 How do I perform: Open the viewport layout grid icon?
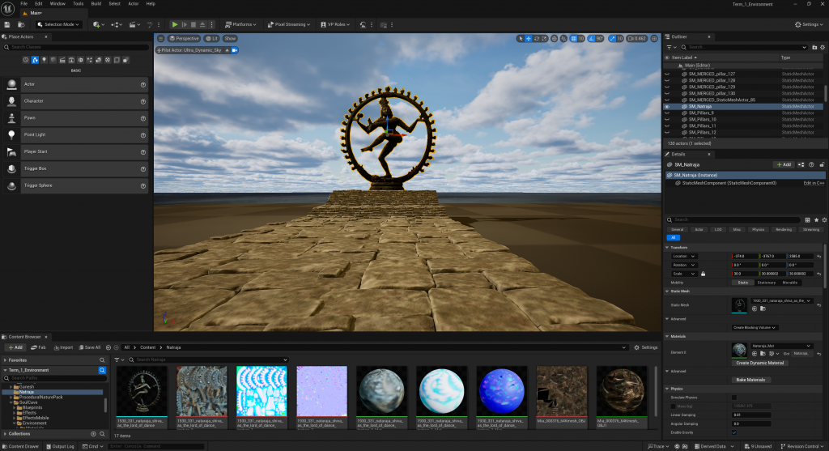654,39
